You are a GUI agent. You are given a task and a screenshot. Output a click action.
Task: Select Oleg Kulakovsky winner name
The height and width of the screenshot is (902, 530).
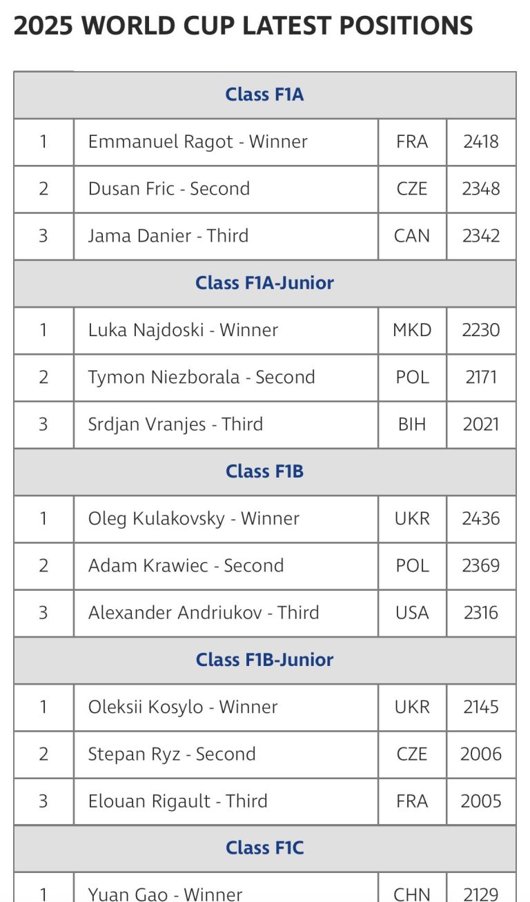[193, 518]
